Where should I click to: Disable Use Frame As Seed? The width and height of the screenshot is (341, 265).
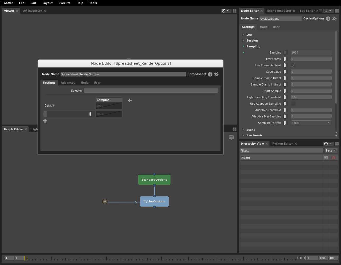coord(293,65)
